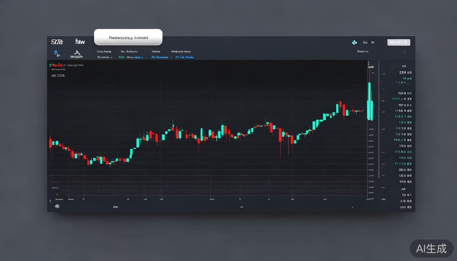457x261 pixels.
Task: Click the "lo" icon in the top-right header
Action: point(365,42)
